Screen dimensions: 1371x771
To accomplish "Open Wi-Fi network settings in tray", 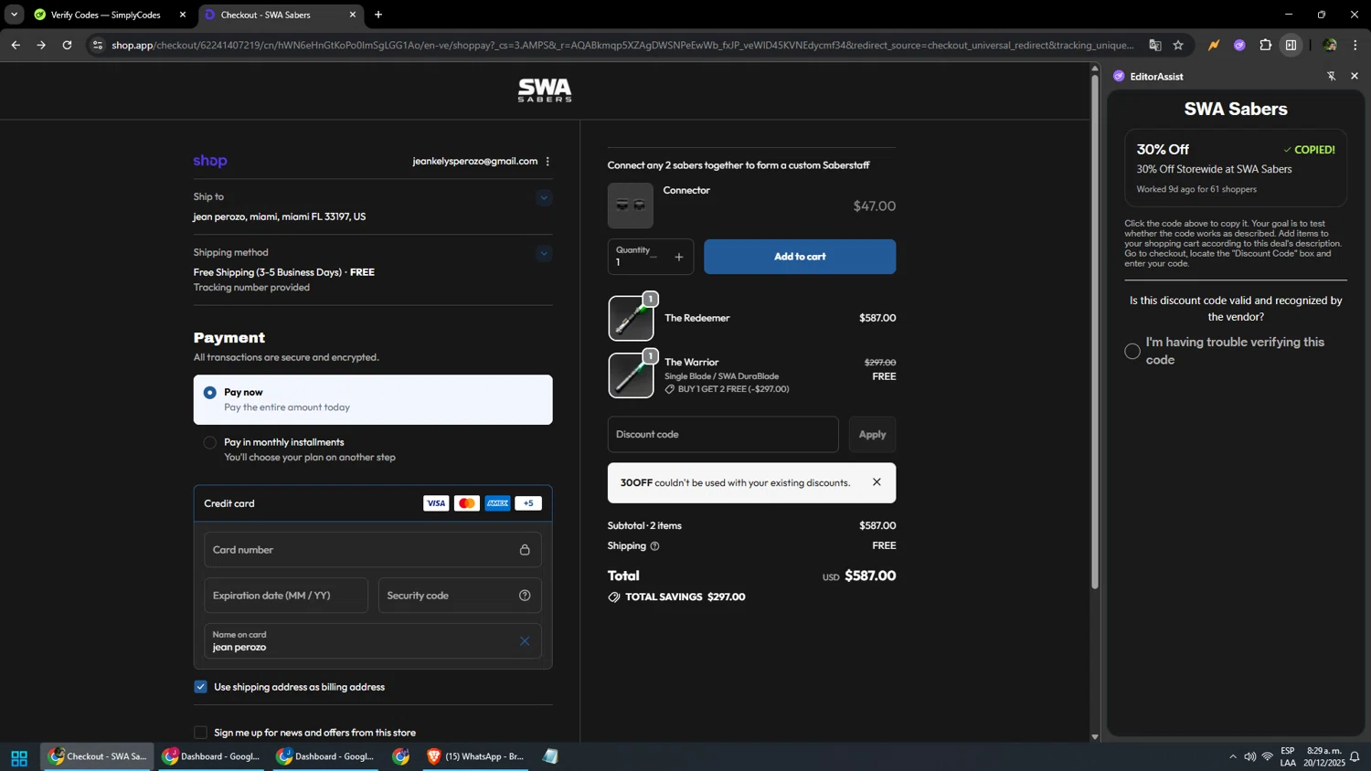I will coord(1267,756).
